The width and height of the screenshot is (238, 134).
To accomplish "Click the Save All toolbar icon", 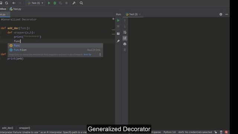I will (1, 3).
